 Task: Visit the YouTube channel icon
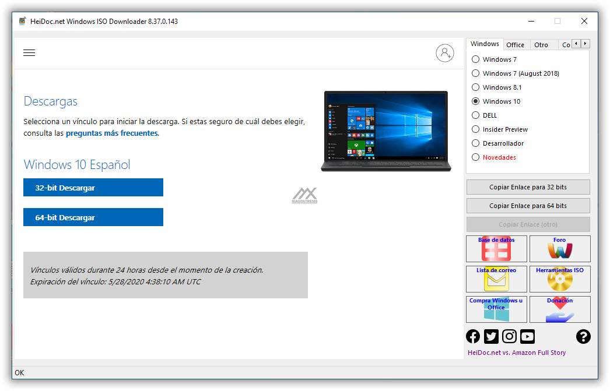[528, 336]
